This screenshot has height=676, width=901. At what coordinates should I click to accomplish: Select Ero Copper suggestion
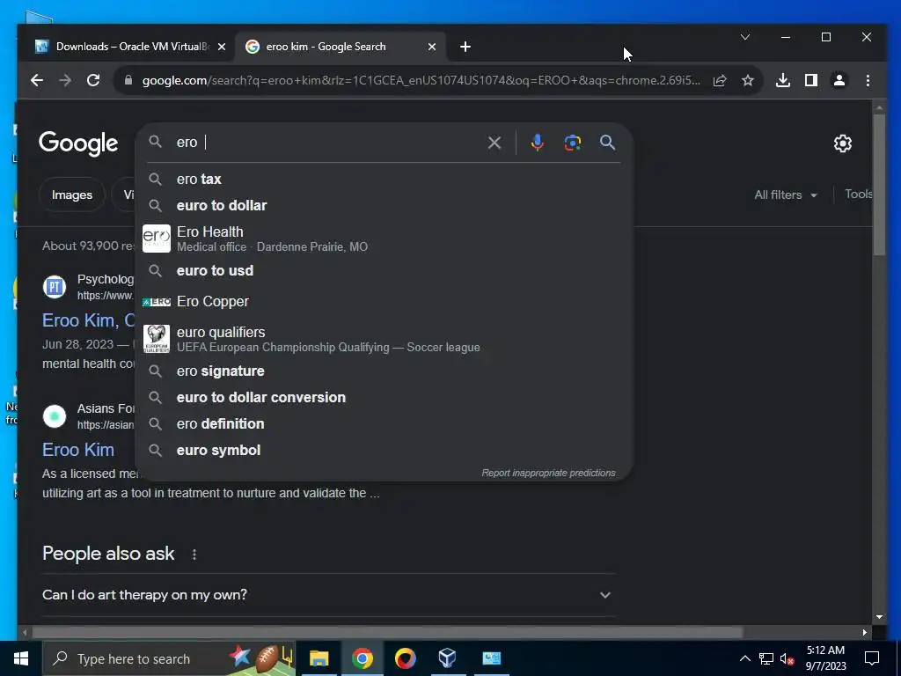[384, 301]
